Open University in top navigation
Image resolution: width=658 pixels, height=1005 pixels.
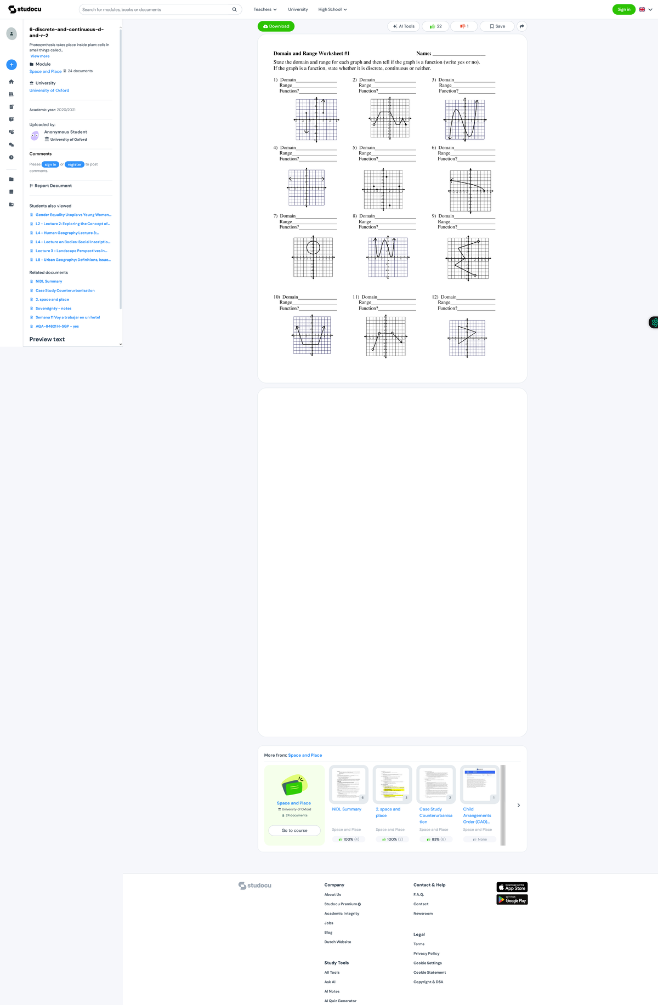click(298, 9)
